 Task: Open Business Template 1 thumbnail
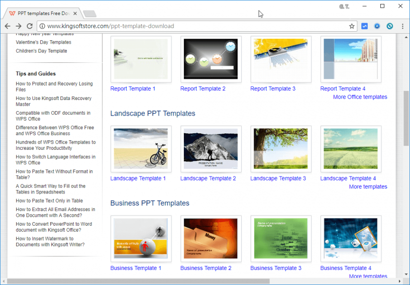(141, 238)
